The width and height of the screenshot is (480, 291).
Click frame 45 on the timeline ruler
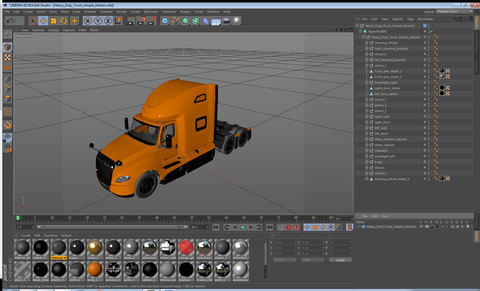click(174, 218)
